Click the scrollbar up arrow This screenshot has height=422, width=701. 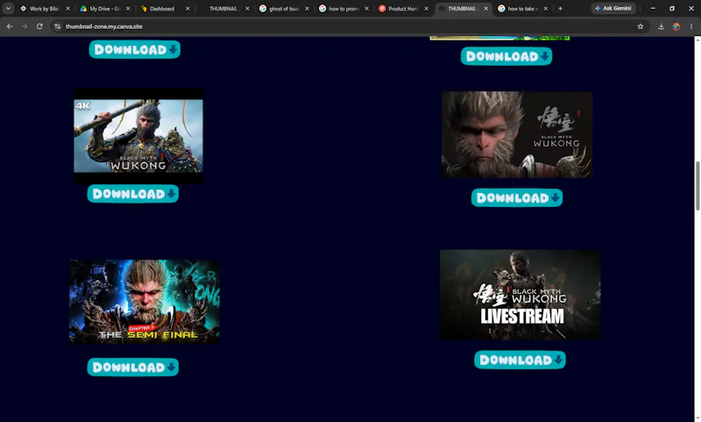point(697,39)
